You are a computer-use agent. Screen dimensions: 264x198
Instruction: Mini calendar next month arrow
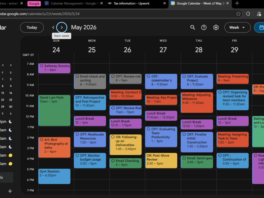click(x=11, y=65)
